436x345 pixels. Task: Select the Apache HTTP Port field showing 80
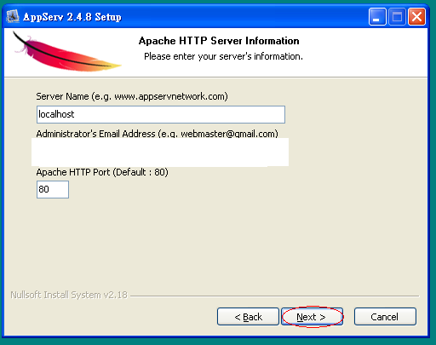point(53,189)
